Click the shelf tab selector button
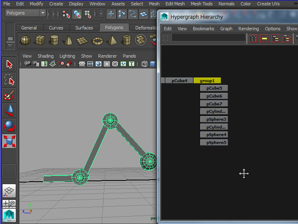298x224 pixels. [x=10, y=39]
